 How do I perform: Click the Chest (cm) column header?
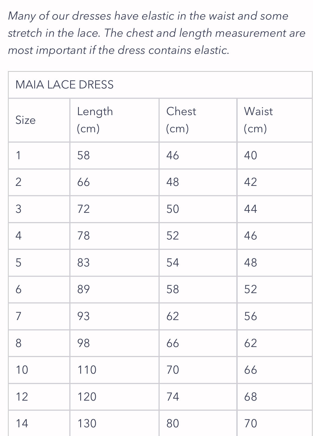click(x=181, y=120)
